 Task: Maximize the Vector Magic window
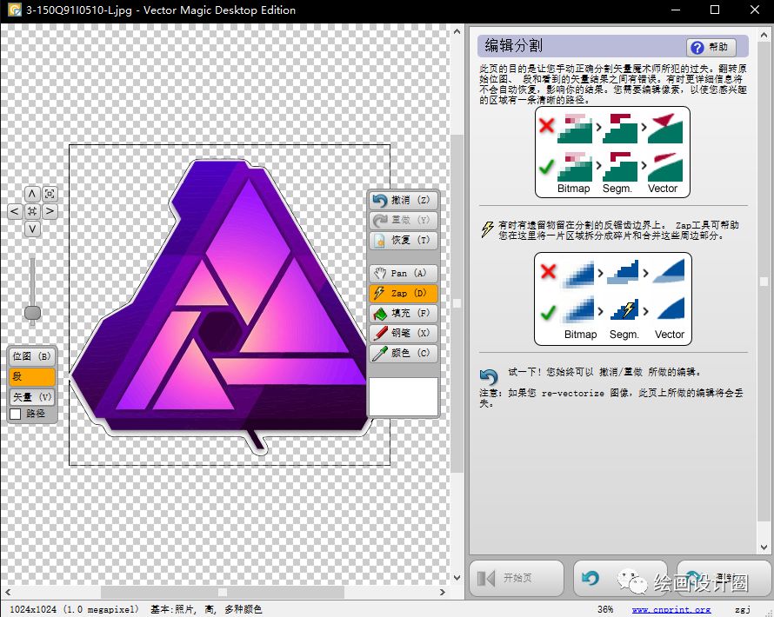(x=715, y=10)
